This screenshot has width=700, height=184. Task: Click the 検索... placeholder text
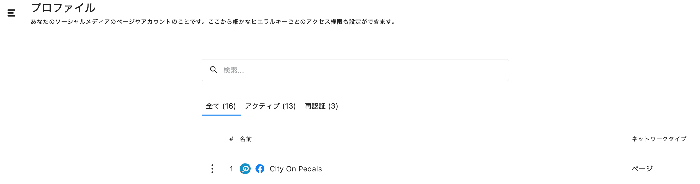[x=234, y=70]
